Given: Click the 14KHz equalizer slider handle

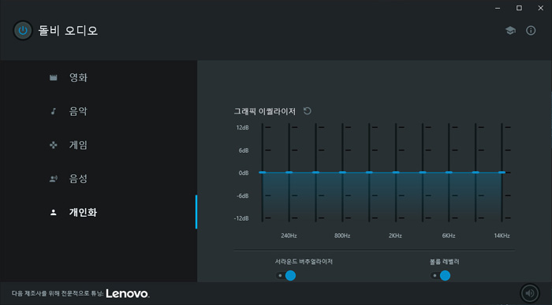Looking at the screenshot, I should [502, 173].
